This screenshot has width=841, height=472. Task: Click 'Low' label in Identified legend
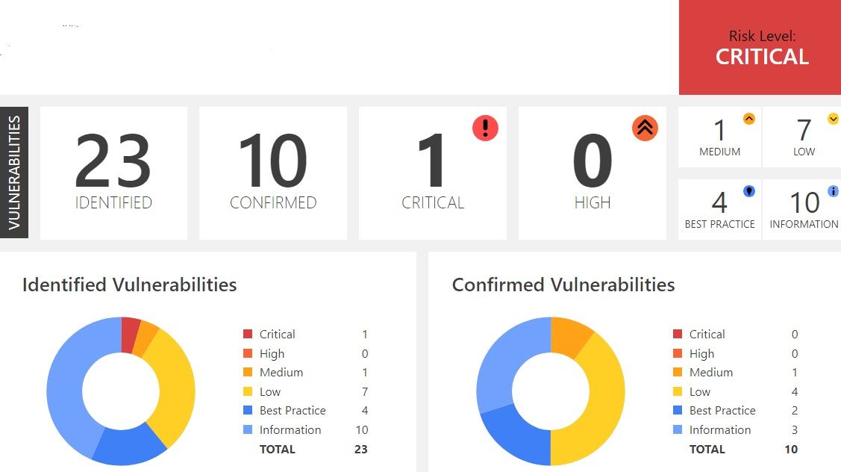pyautogui.click(x=270, y=391)
